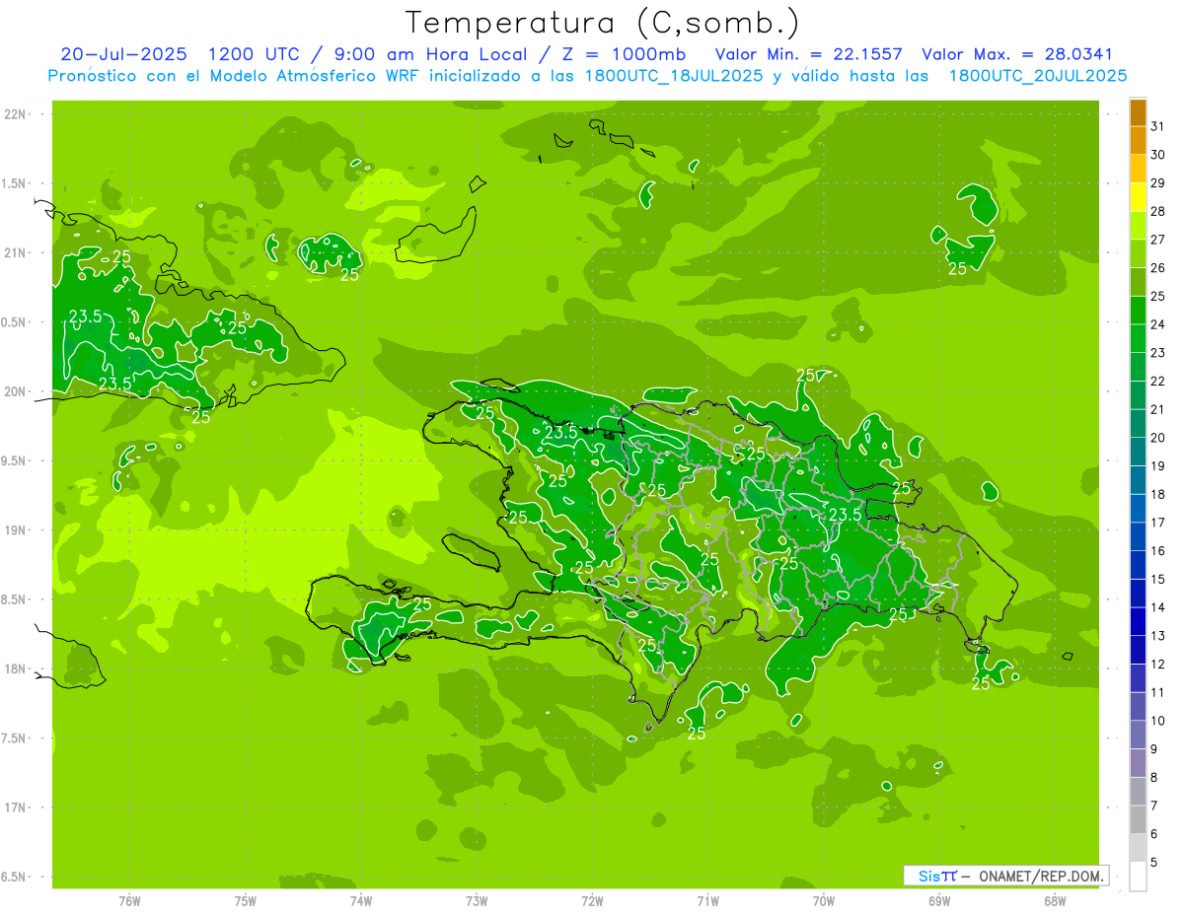Click legend value "27" on color bar
This screenshot has width=1184, height=914.
(1157, 239)
